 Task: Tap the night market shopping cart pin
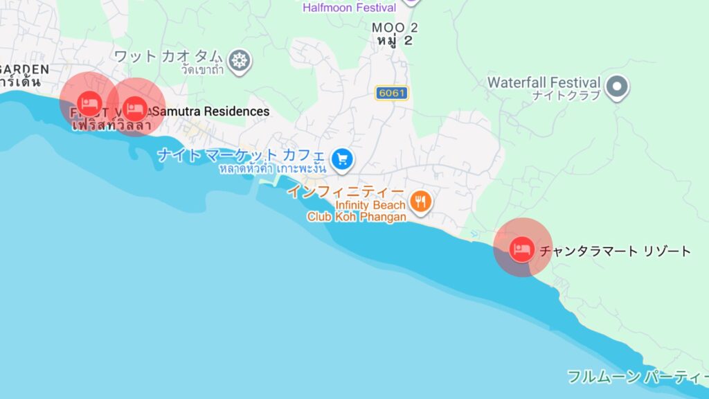coord(342,160)
